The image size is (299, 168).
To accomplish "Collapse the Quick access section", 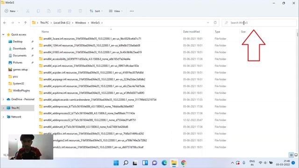I will click(3, 35).
